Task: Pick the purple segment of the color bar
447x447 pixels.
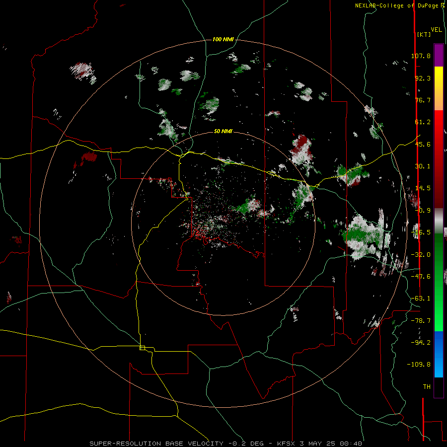Action: click(x=439, y=55)
